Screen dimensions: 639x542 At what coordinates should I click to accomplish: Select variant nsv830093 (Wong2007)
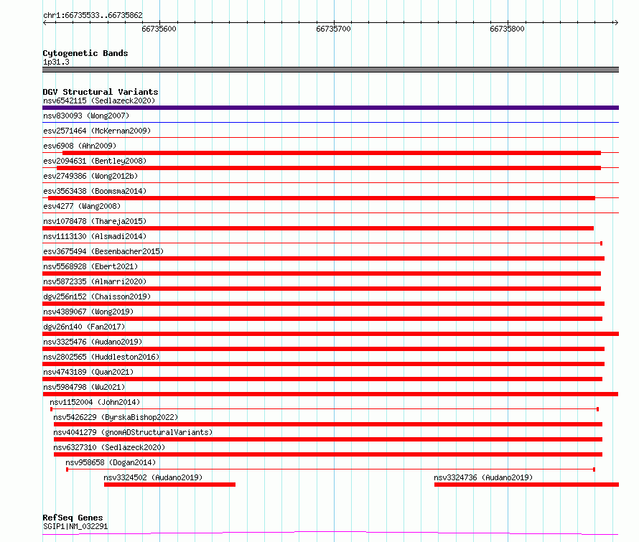(x=86, y=116)
